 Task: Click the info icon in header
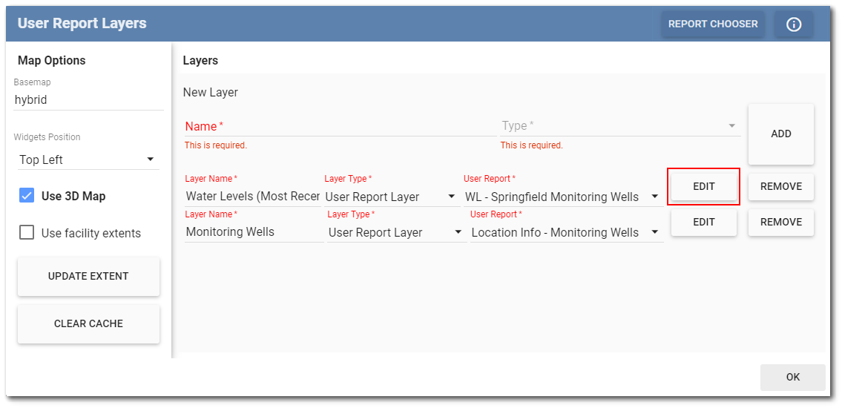[x=793, y=24]
